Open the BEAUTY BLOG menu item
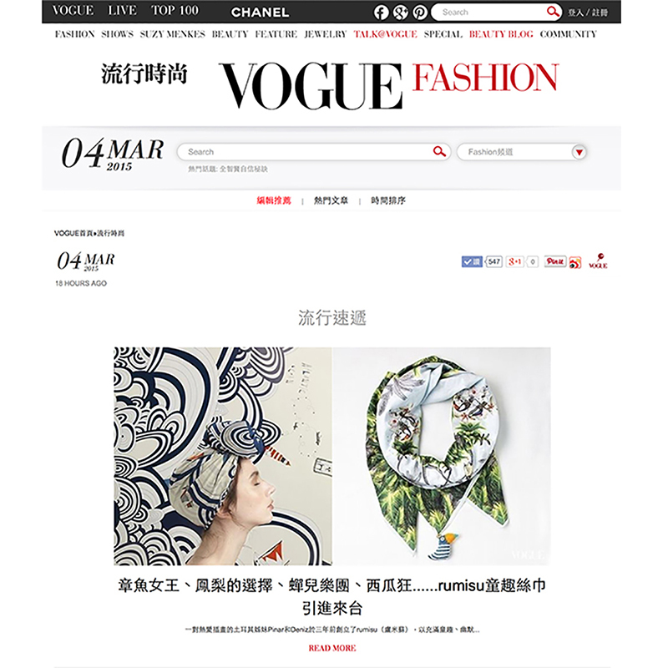This screenshot has width=668, height=668. 501,34
